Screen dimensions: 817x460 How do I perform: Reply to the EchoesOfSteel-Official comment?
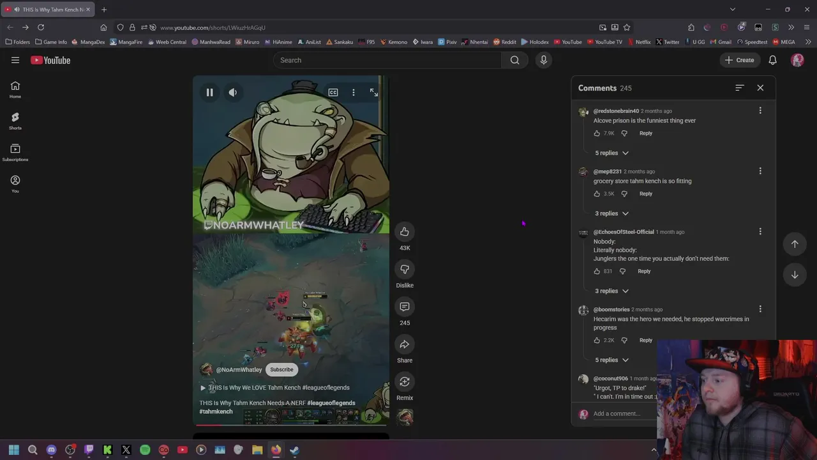pos(644,272)
